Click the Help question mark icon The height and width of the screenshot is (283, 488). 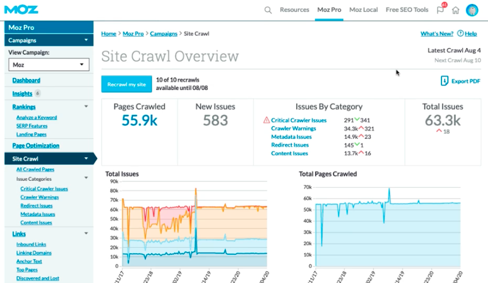click(460, 33)
